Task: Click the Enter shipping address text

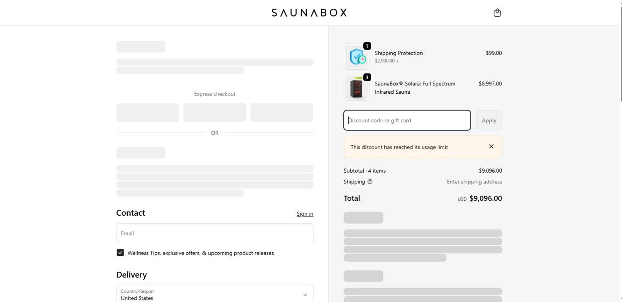Action: [x=474, y=182]
